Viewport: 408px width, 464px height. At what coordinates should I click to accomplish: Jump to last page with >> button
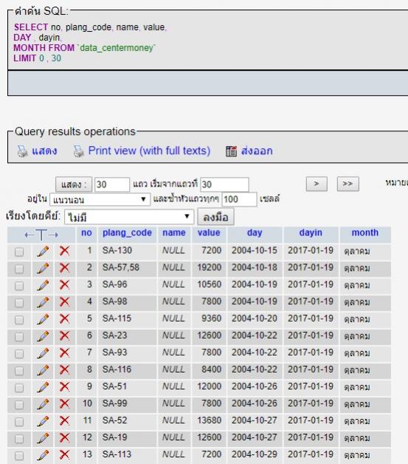(x=348, y=184)
